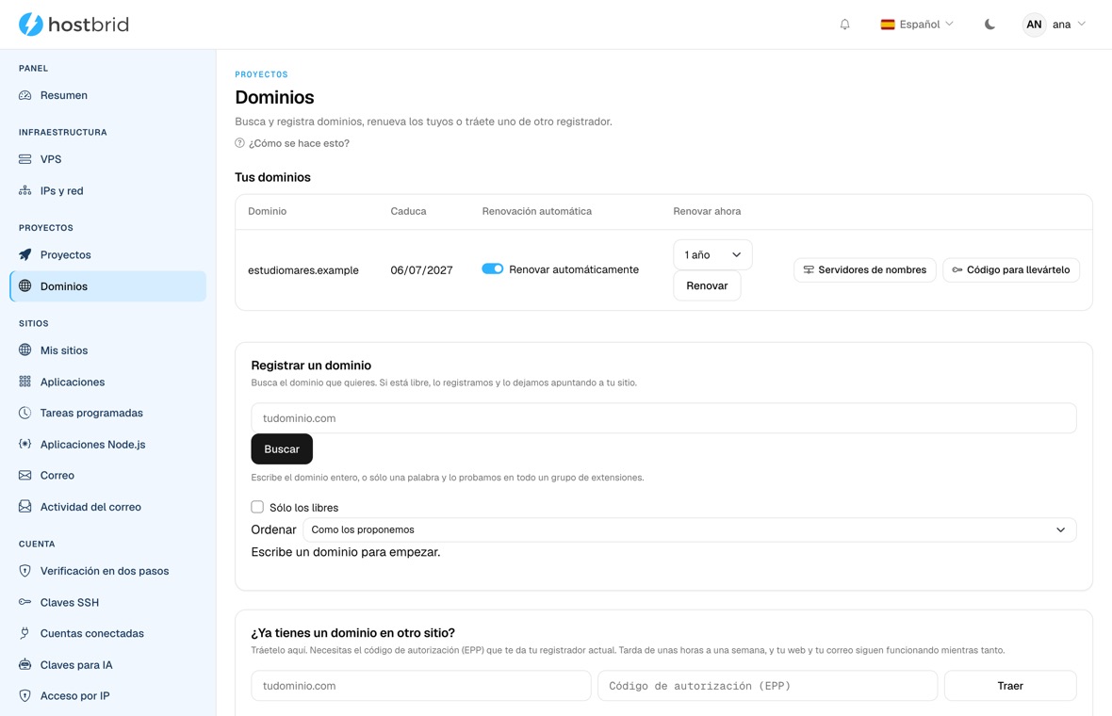
Task: Open Correo page
Action: pyautogui.click(x=107, y=475)
